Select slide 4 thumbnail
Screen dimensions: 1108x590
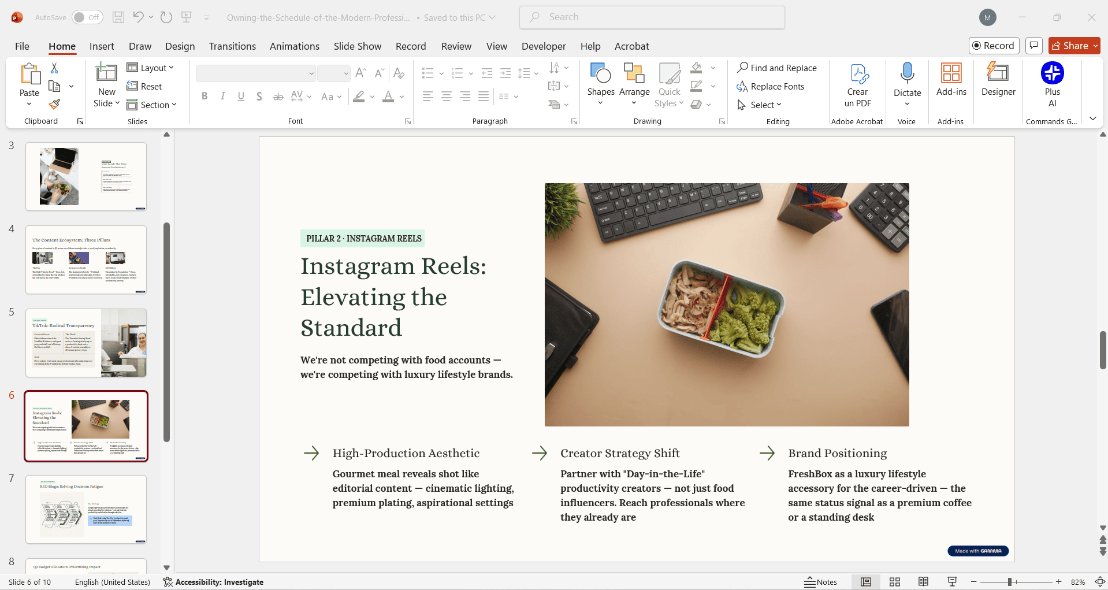pyautogui.click(x=86, y=260)
